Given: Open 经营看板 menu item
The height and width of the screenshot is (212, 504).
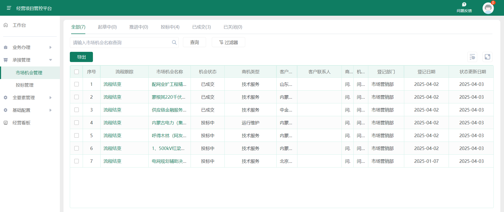Looking at the screenshot, I should [x=22, y=123].
